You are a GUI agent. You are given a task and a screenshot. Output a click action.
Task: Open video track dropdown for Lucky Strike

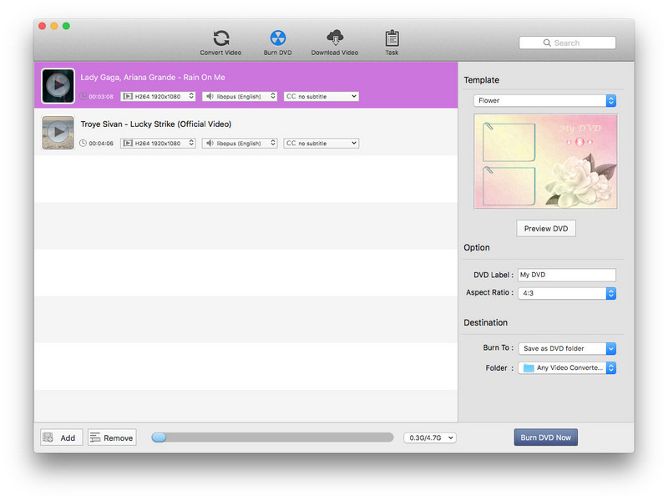158,143
